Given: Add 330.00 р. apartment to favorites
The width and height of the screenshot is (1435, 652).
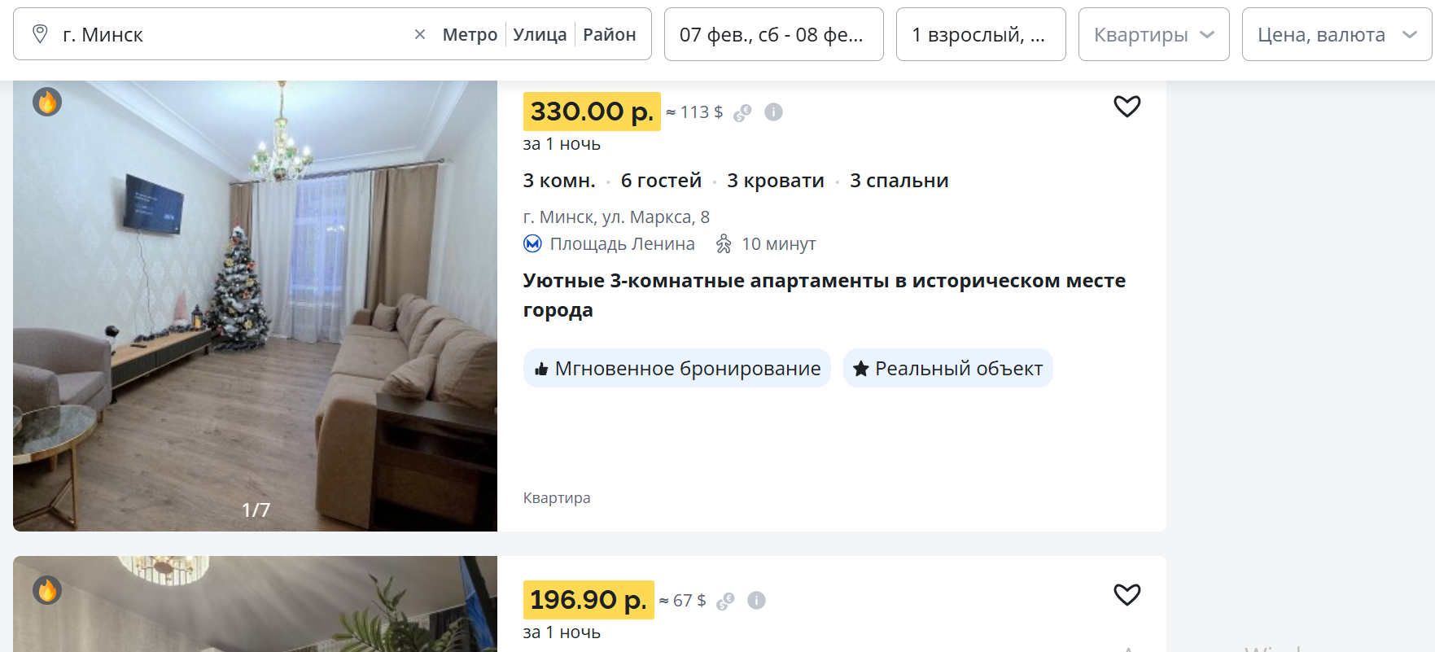Looking at the screenshot, I should click(1127, 107).
